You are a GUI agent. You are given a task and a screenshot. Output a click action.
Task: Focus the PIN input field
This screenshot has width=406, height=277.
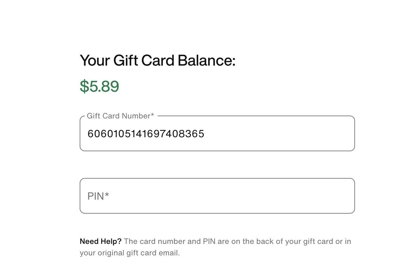tap(217, 196)
